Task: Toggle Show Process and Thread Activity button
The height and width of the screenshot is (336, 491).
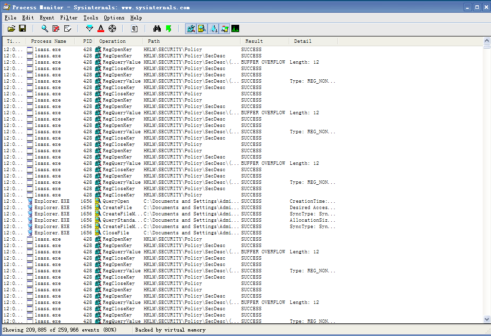Action: (224, 29)
